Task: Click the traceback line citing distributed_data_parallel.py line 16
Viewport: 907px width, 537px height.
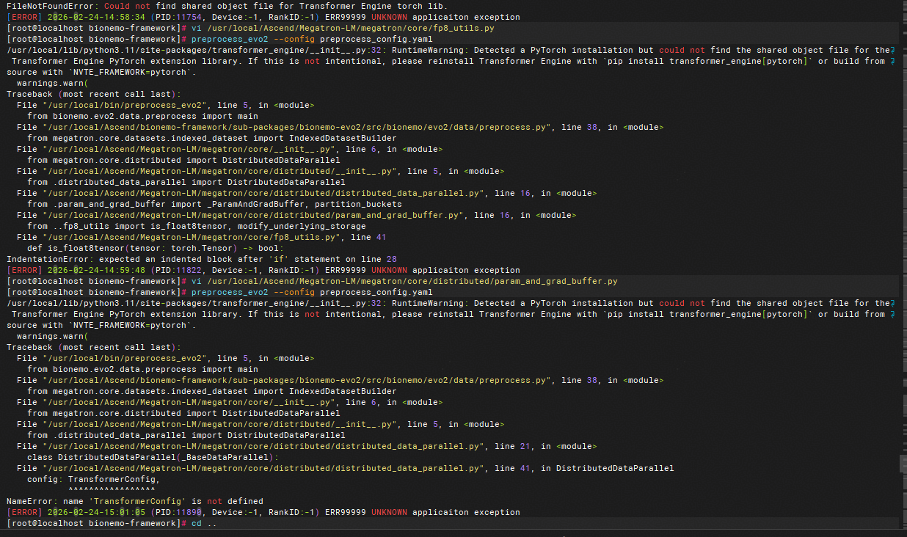Action: pyautogui.click(x=307, y=193)
